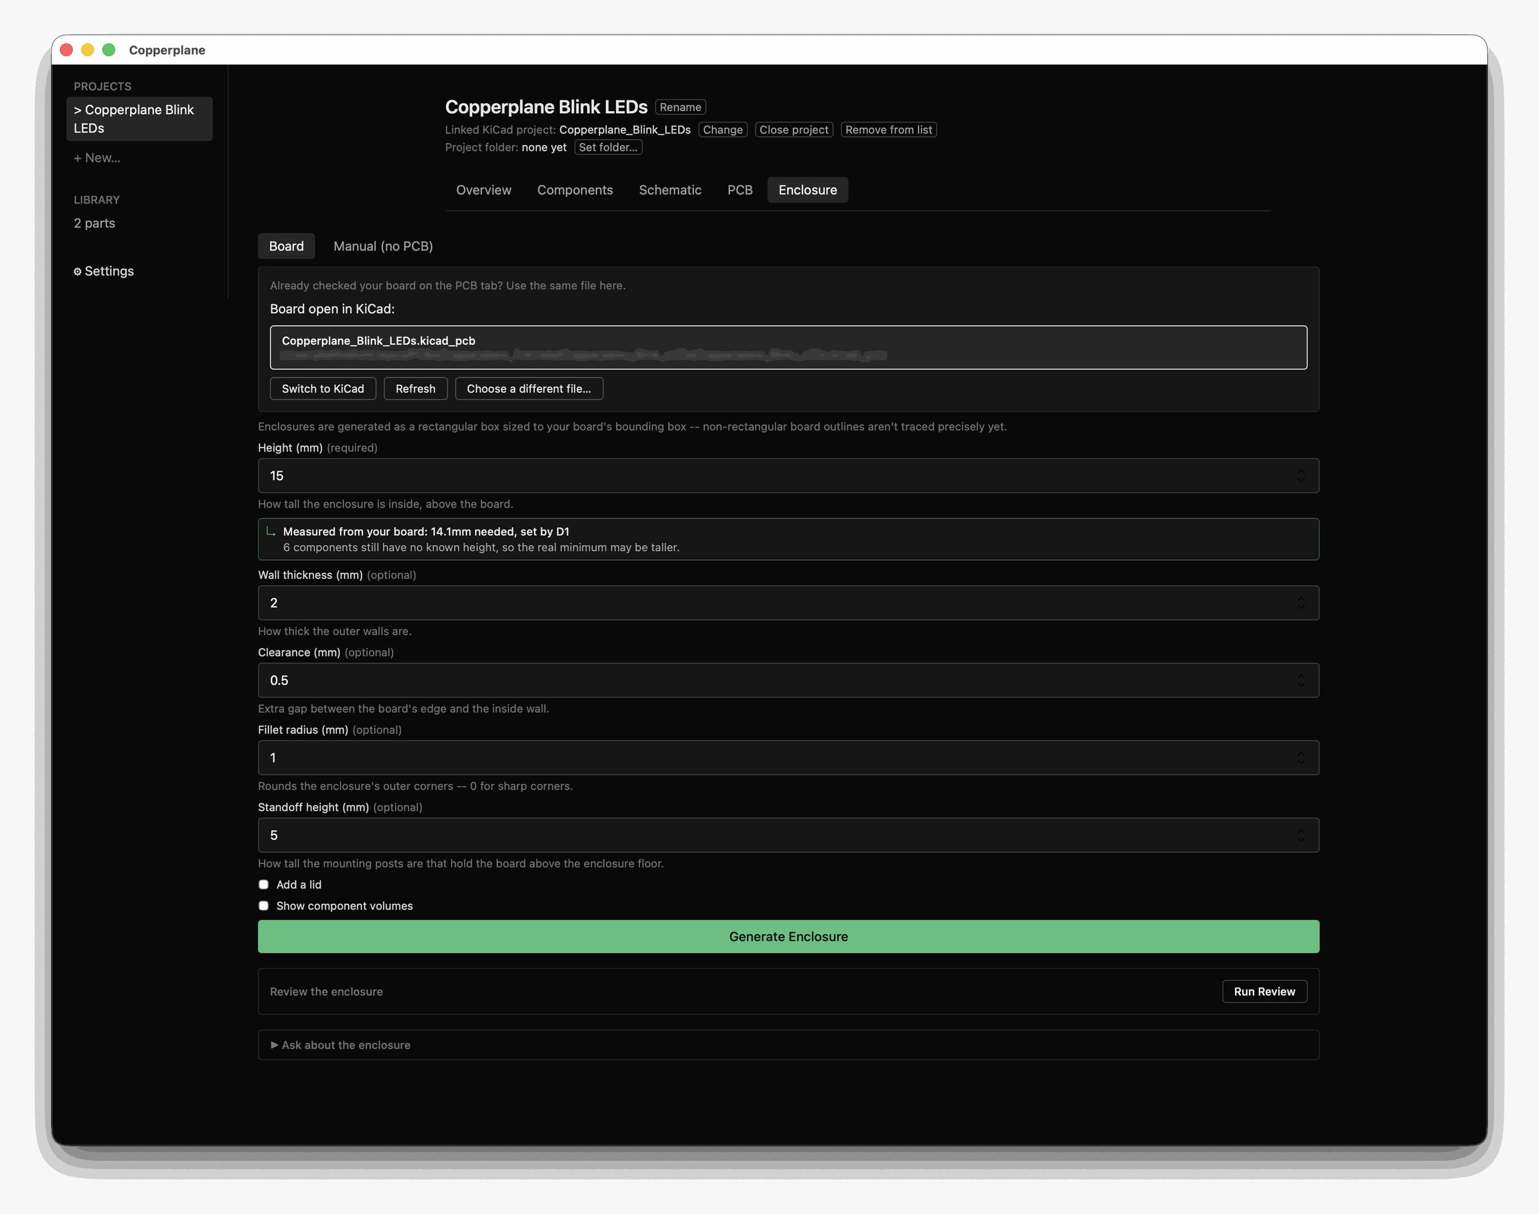
Task: Switch to the Overview tab
Action: pos(483,190)
